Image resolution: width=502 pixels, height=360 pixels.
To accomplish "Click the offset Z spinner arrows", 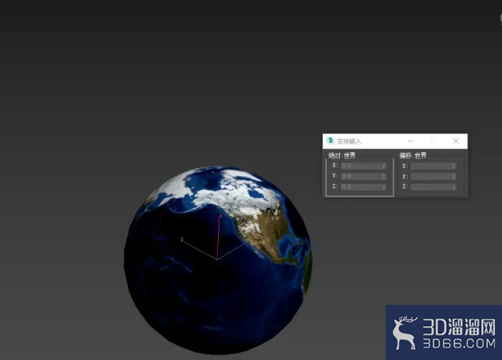I will (x=454, y=187).
